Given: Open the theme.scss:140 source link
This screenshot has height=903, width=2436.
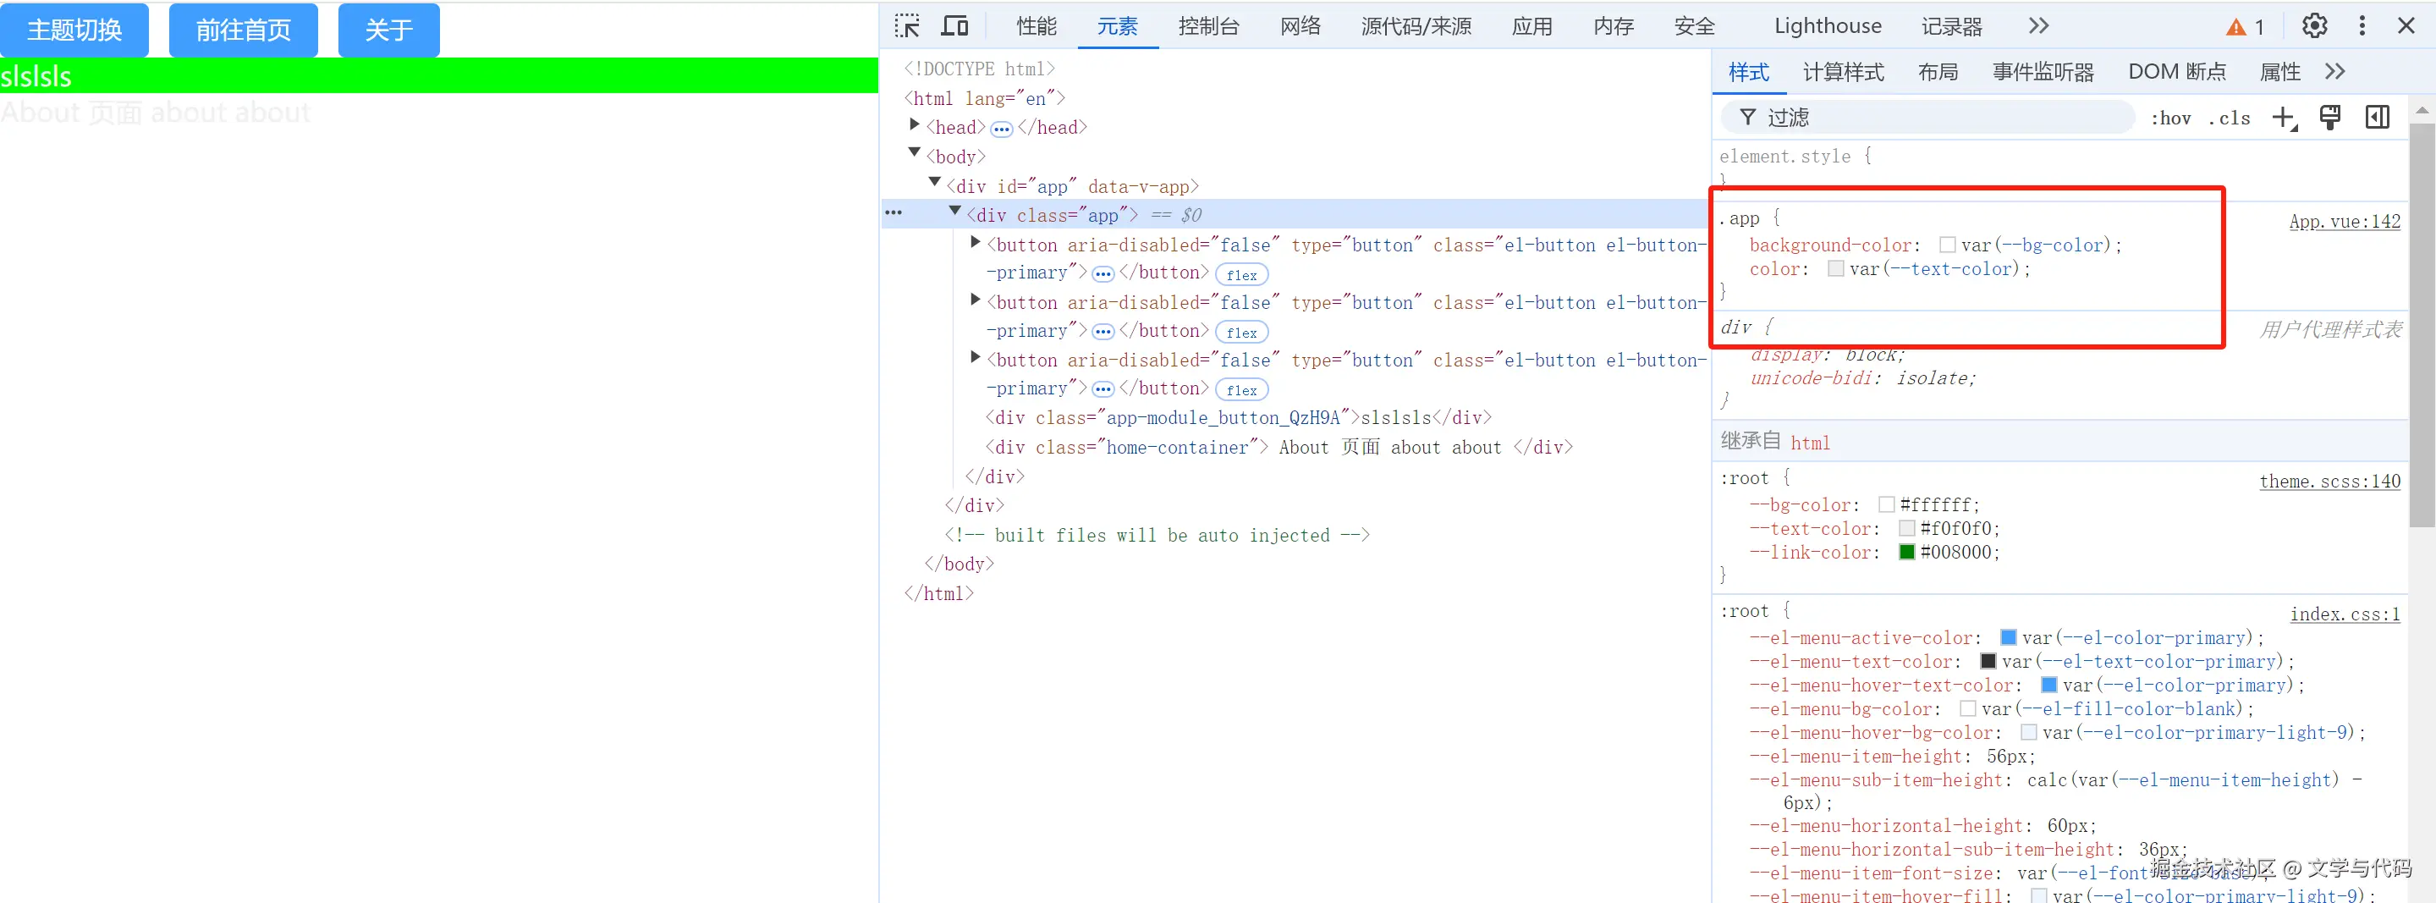Looking at the screenshot, I should click(2330, 482).
